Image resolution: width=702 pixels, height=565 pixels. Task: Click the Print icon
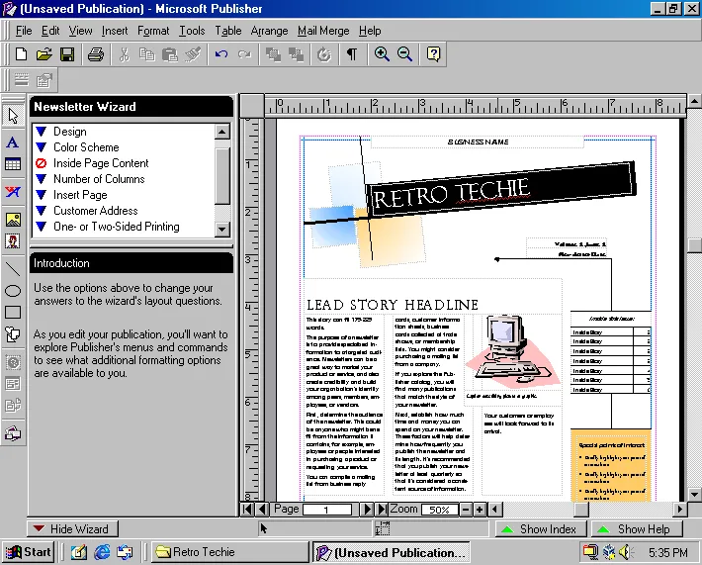click(95, 54)
